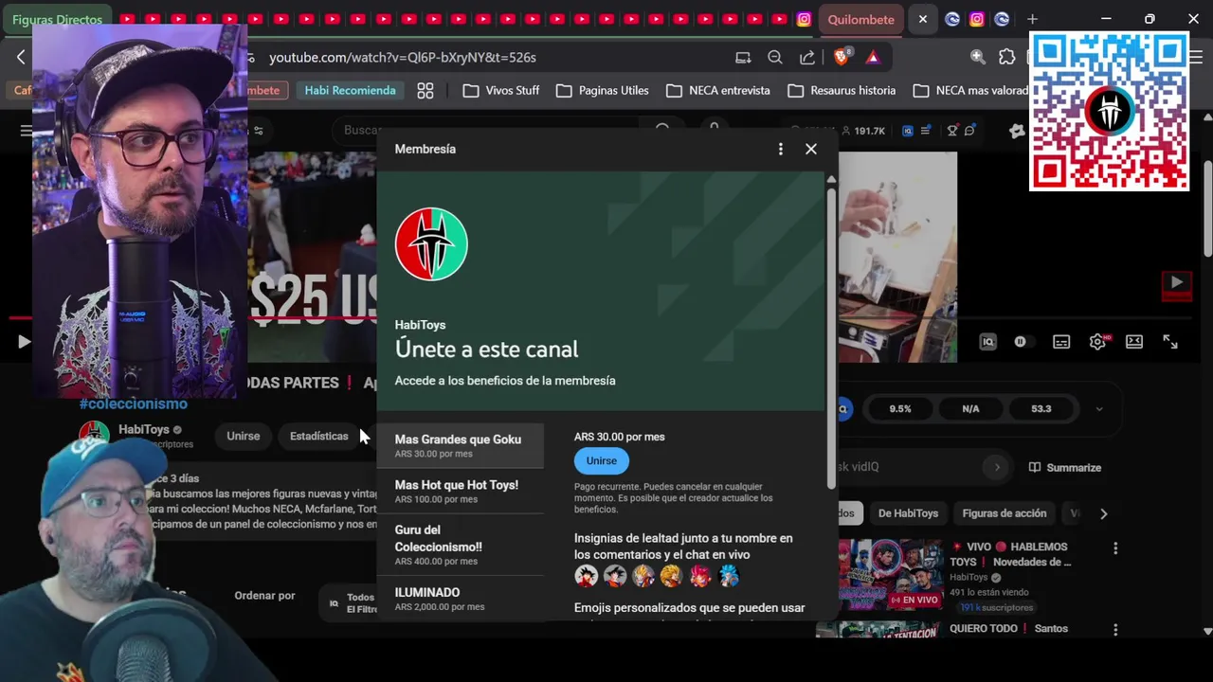
Task: Click the vidIQ icon in player controls
Action: pyautogui.click(x=988, y=342)
